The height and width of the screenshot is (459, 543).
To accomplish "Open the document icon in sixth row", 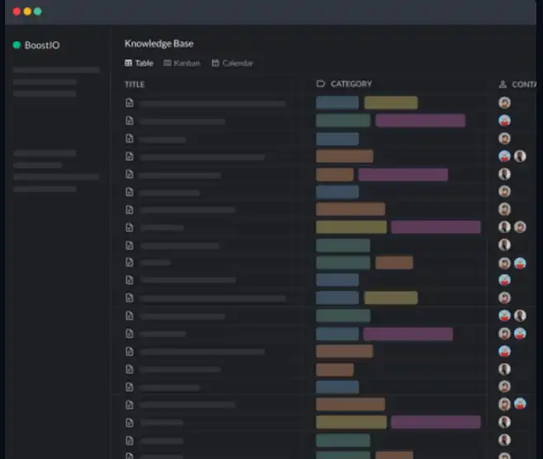I will 130,192.
